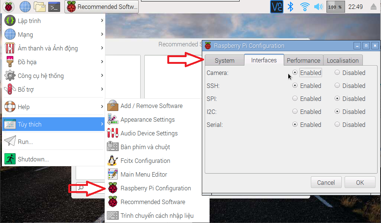The image size is (381, 223).
Task: Click the Help lifebuoy icon
Action: 10,106
